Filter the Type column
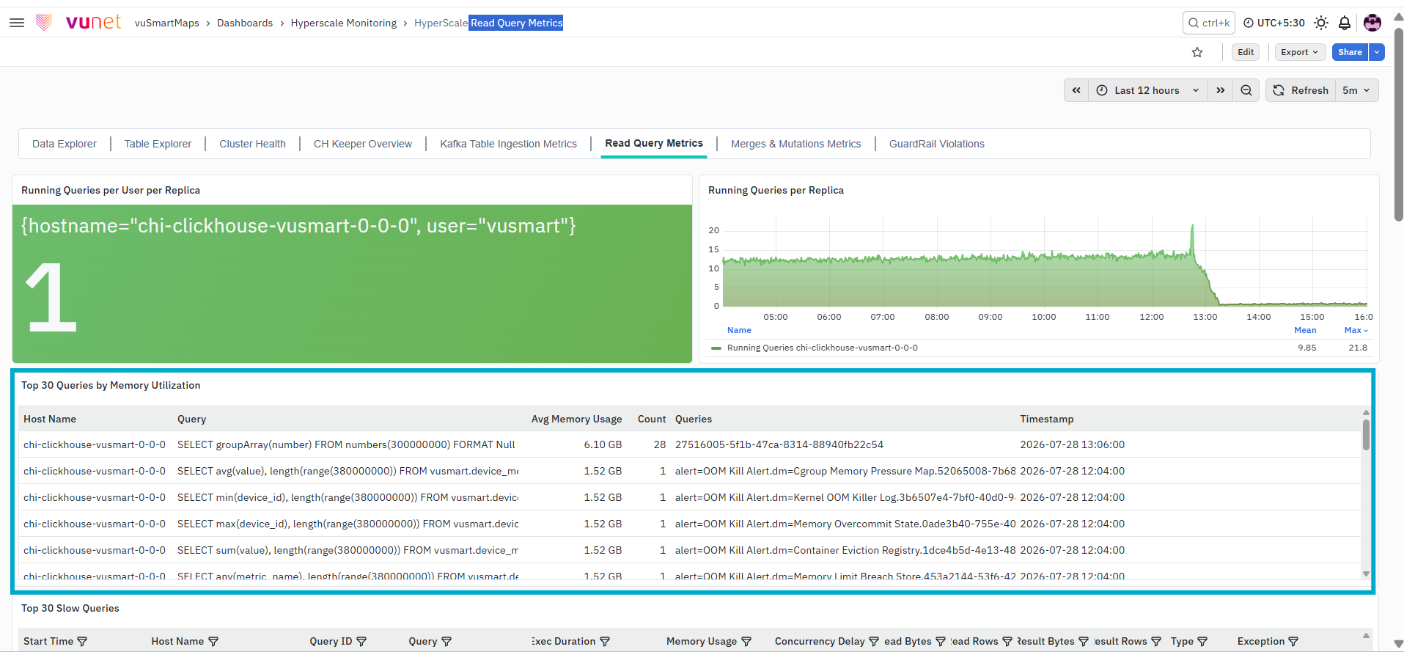1404x652 pixels. point(1202,641)
